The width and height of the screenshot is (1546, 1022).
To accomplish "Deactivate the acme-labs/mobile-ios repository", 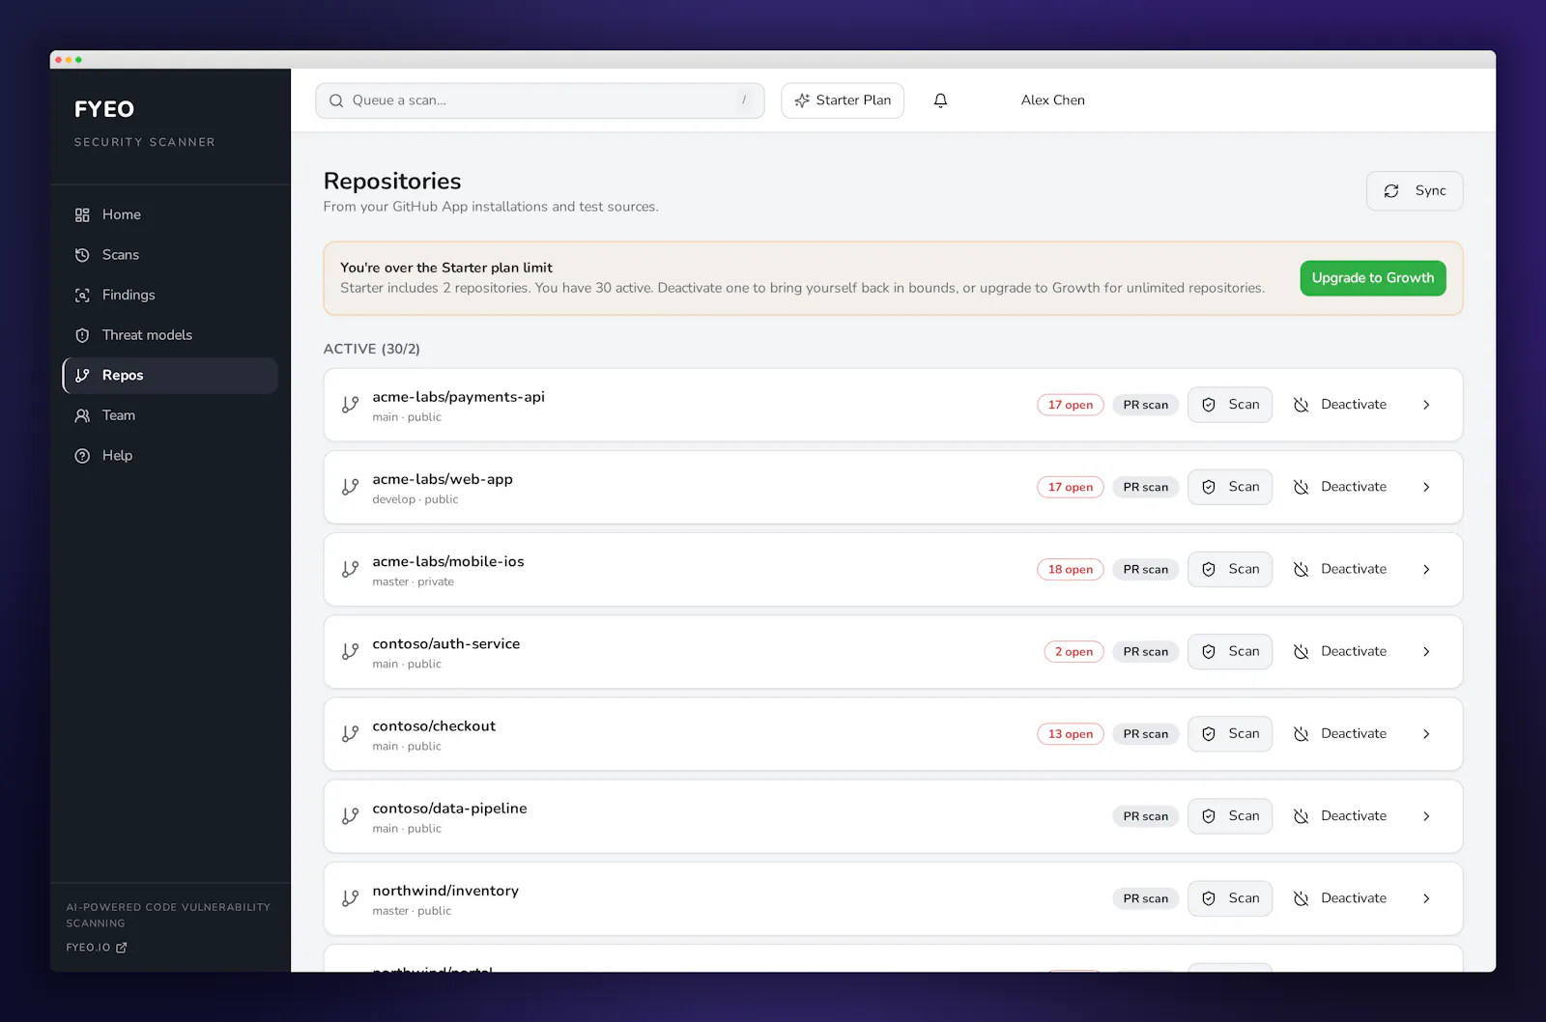I will point(1340,570).
